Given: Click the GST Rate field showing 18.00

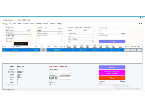Looking at the screenshot, I should pos(75,31).
